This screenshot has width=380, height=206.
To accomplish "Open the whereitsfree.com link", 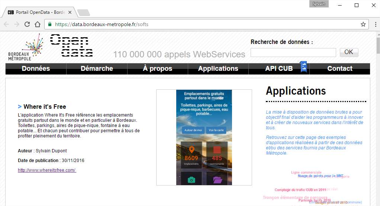I will click(x=47, y=170).
